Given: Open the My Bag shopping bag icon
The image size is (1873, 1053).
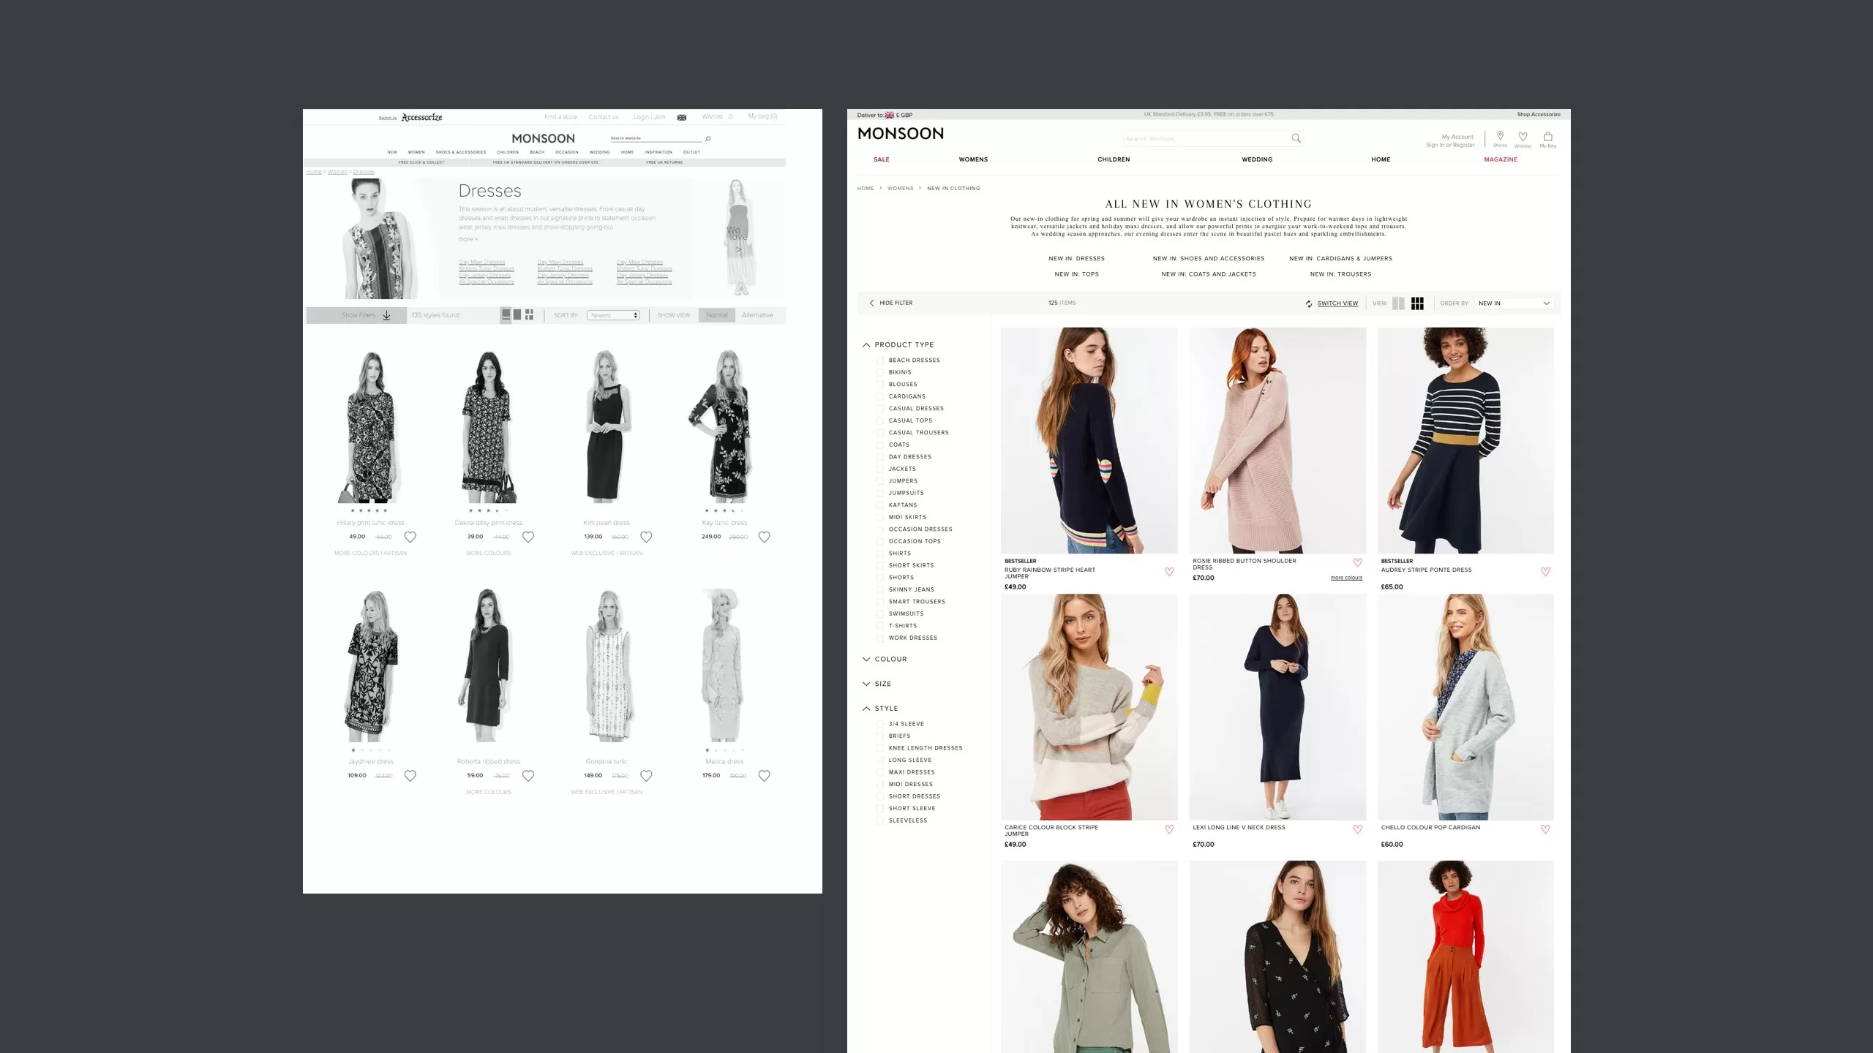Looking at the screenshot, I should tap(1547, 137).
